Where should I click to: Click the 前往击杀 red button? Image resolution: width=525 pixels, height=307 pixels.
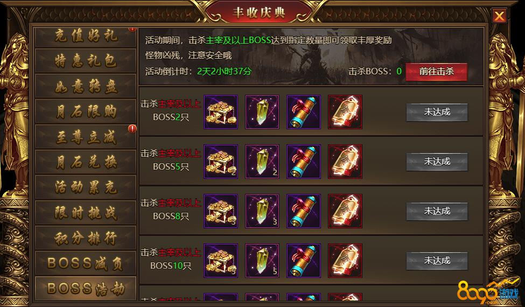click(x=436, y=71)
